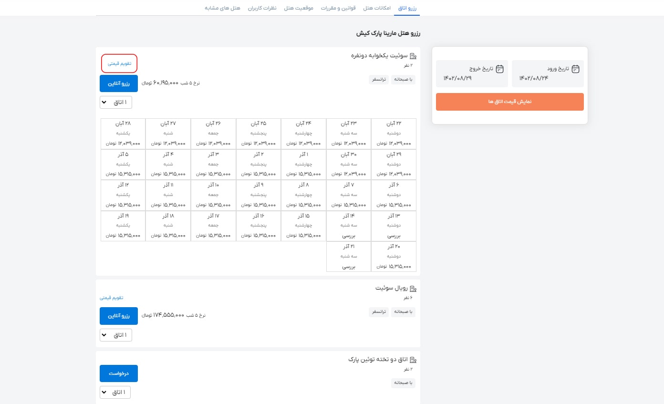This screenshot has height=404, width=664.
Task: Click the درخواست button for Twin Park room
Action: [x=118, y=373]
